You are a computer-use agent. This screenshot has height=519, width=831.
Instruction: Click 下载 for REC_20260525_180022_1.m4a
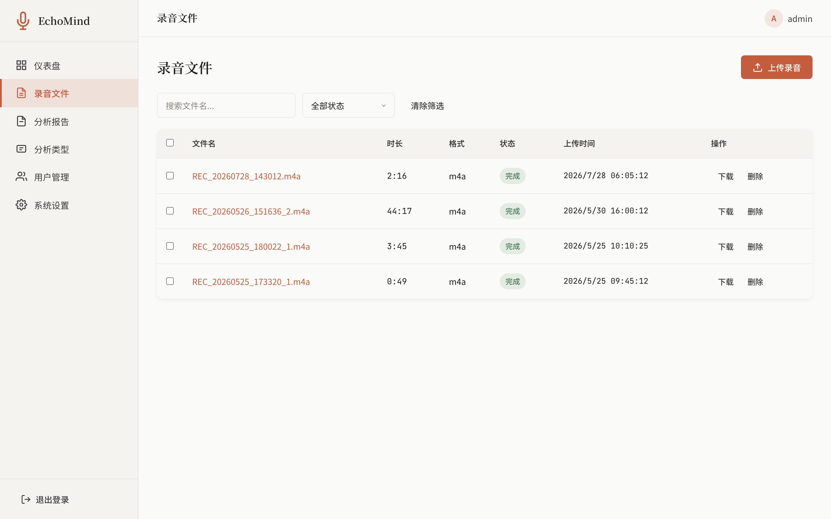tap(726, 247)
